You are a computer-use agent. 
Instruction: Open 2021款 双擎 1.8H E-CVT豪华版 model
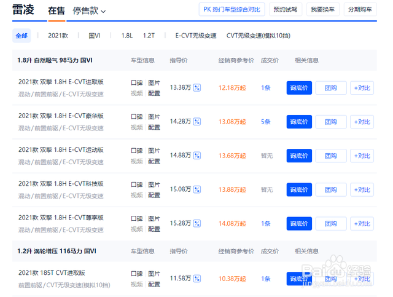point(61,116)
